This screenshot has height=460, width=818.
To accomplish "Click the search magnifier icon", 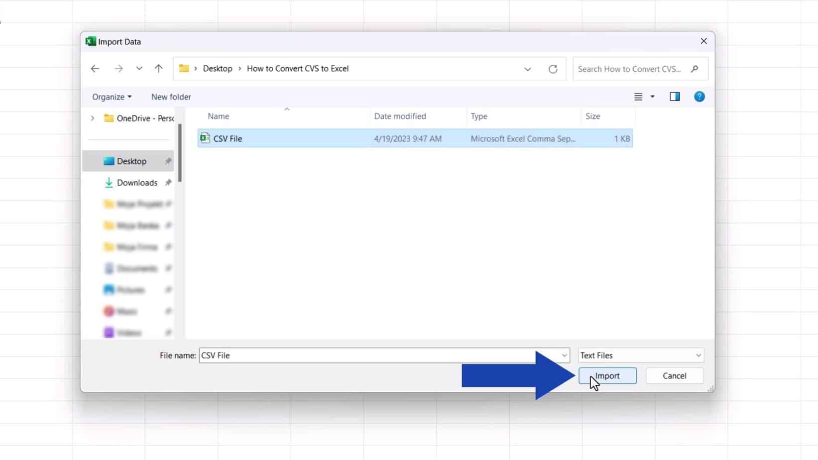I will [695, 69].
